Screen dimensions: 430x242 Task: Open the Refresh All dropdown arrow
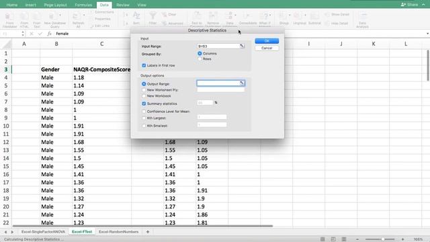84,15
